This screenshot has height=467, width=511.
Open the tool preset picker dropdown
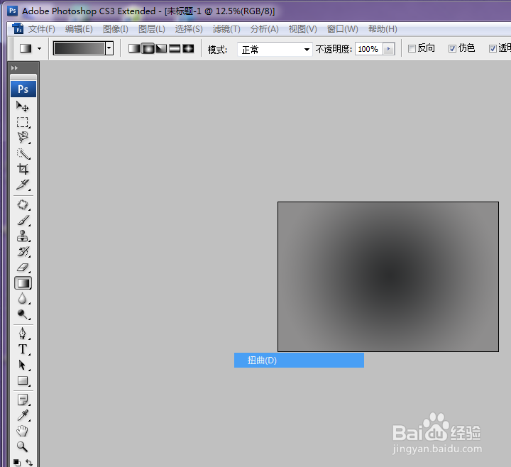(x=40, y=49)
